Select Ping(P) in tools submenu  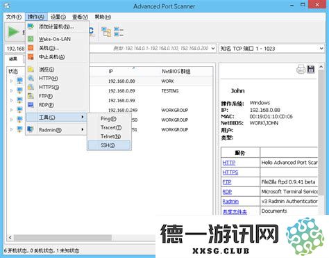tap(109, 118)
